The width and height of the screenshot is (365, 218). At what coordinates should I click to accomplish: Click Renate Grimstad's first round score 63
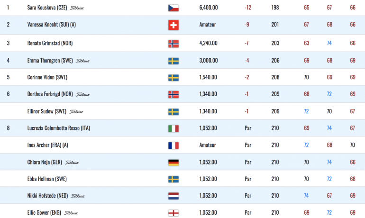[307, 43]
